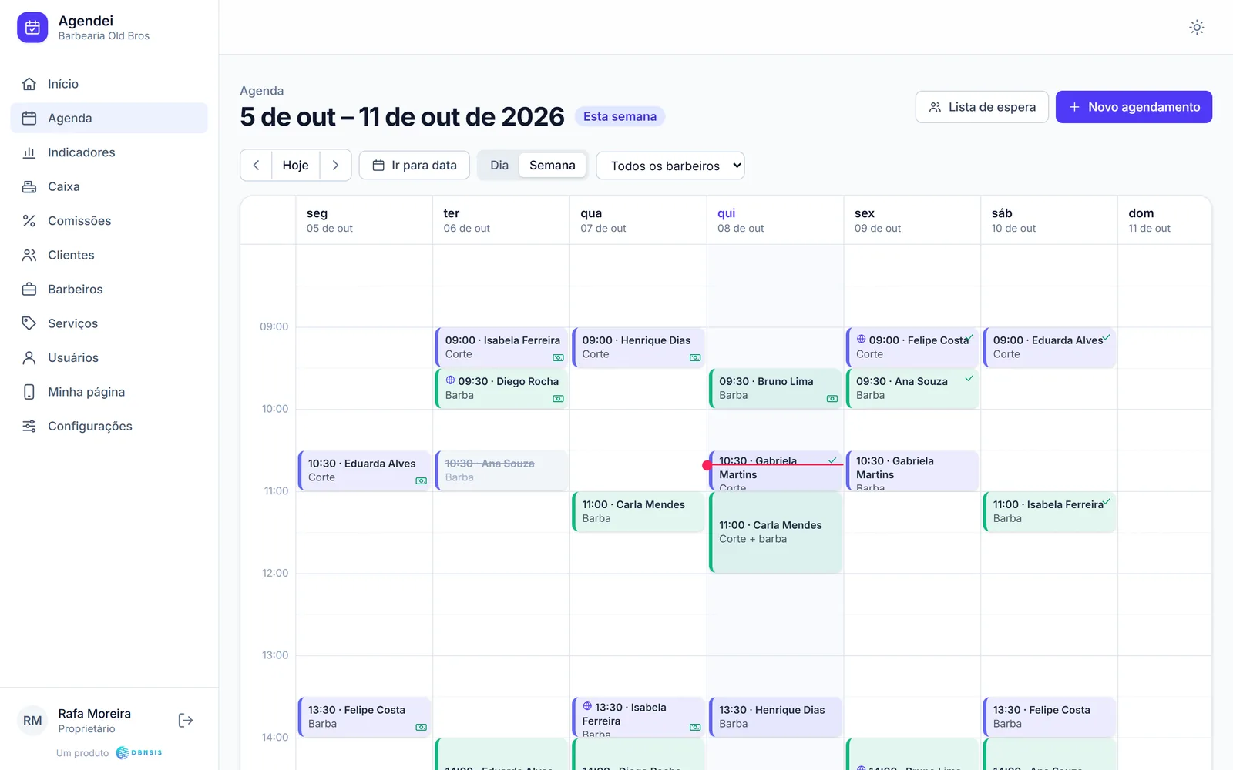Click payment icon on 09:00 Henrique Dias
Viewport: 1233px width, 770px height.
point(695,358)
